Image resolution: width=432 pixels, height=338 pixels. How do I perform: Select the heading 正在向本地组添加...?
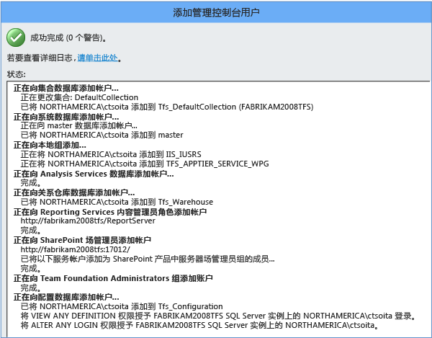coord(50,145)
